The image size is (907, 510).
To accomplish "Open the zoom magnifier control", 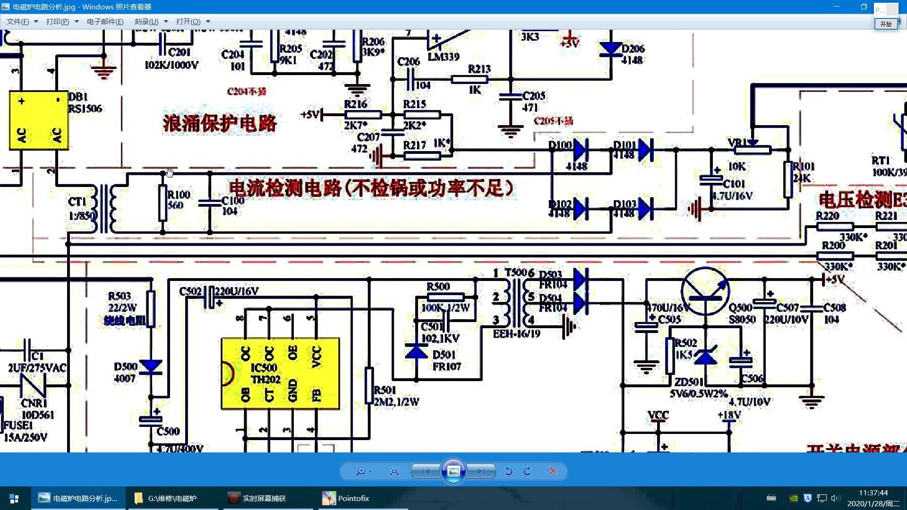I will point(360,471).
